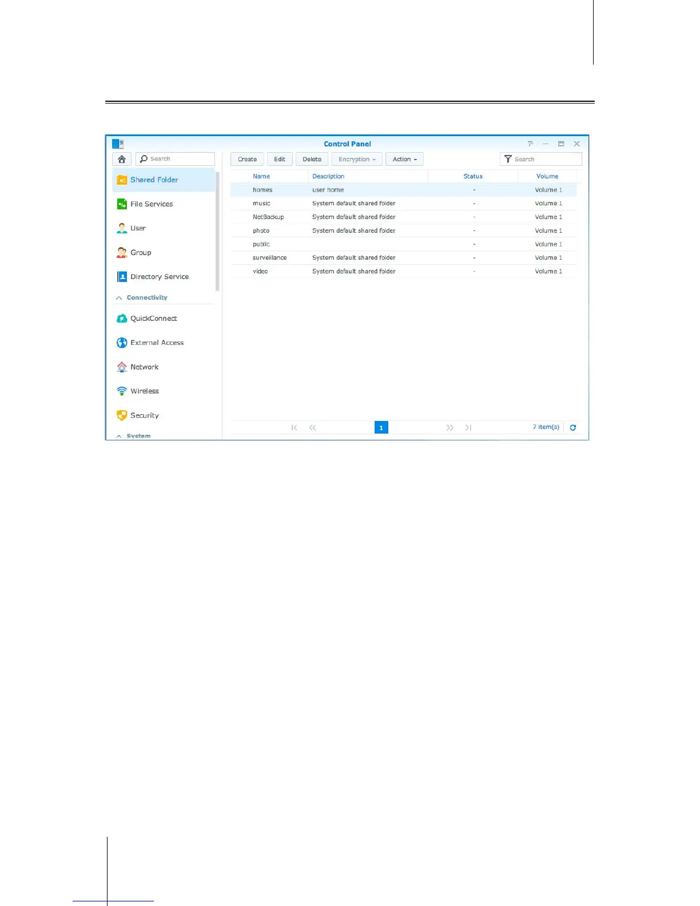Click the Create button
The width and height of the screenshot is (700, 906).
[x=247, y=160]
